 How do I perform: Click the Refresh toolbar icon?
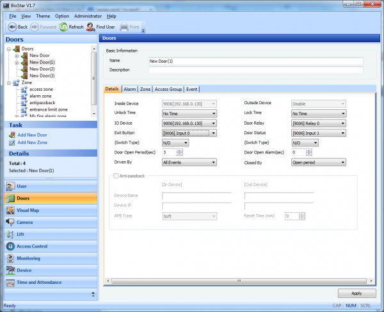(63, 27)
